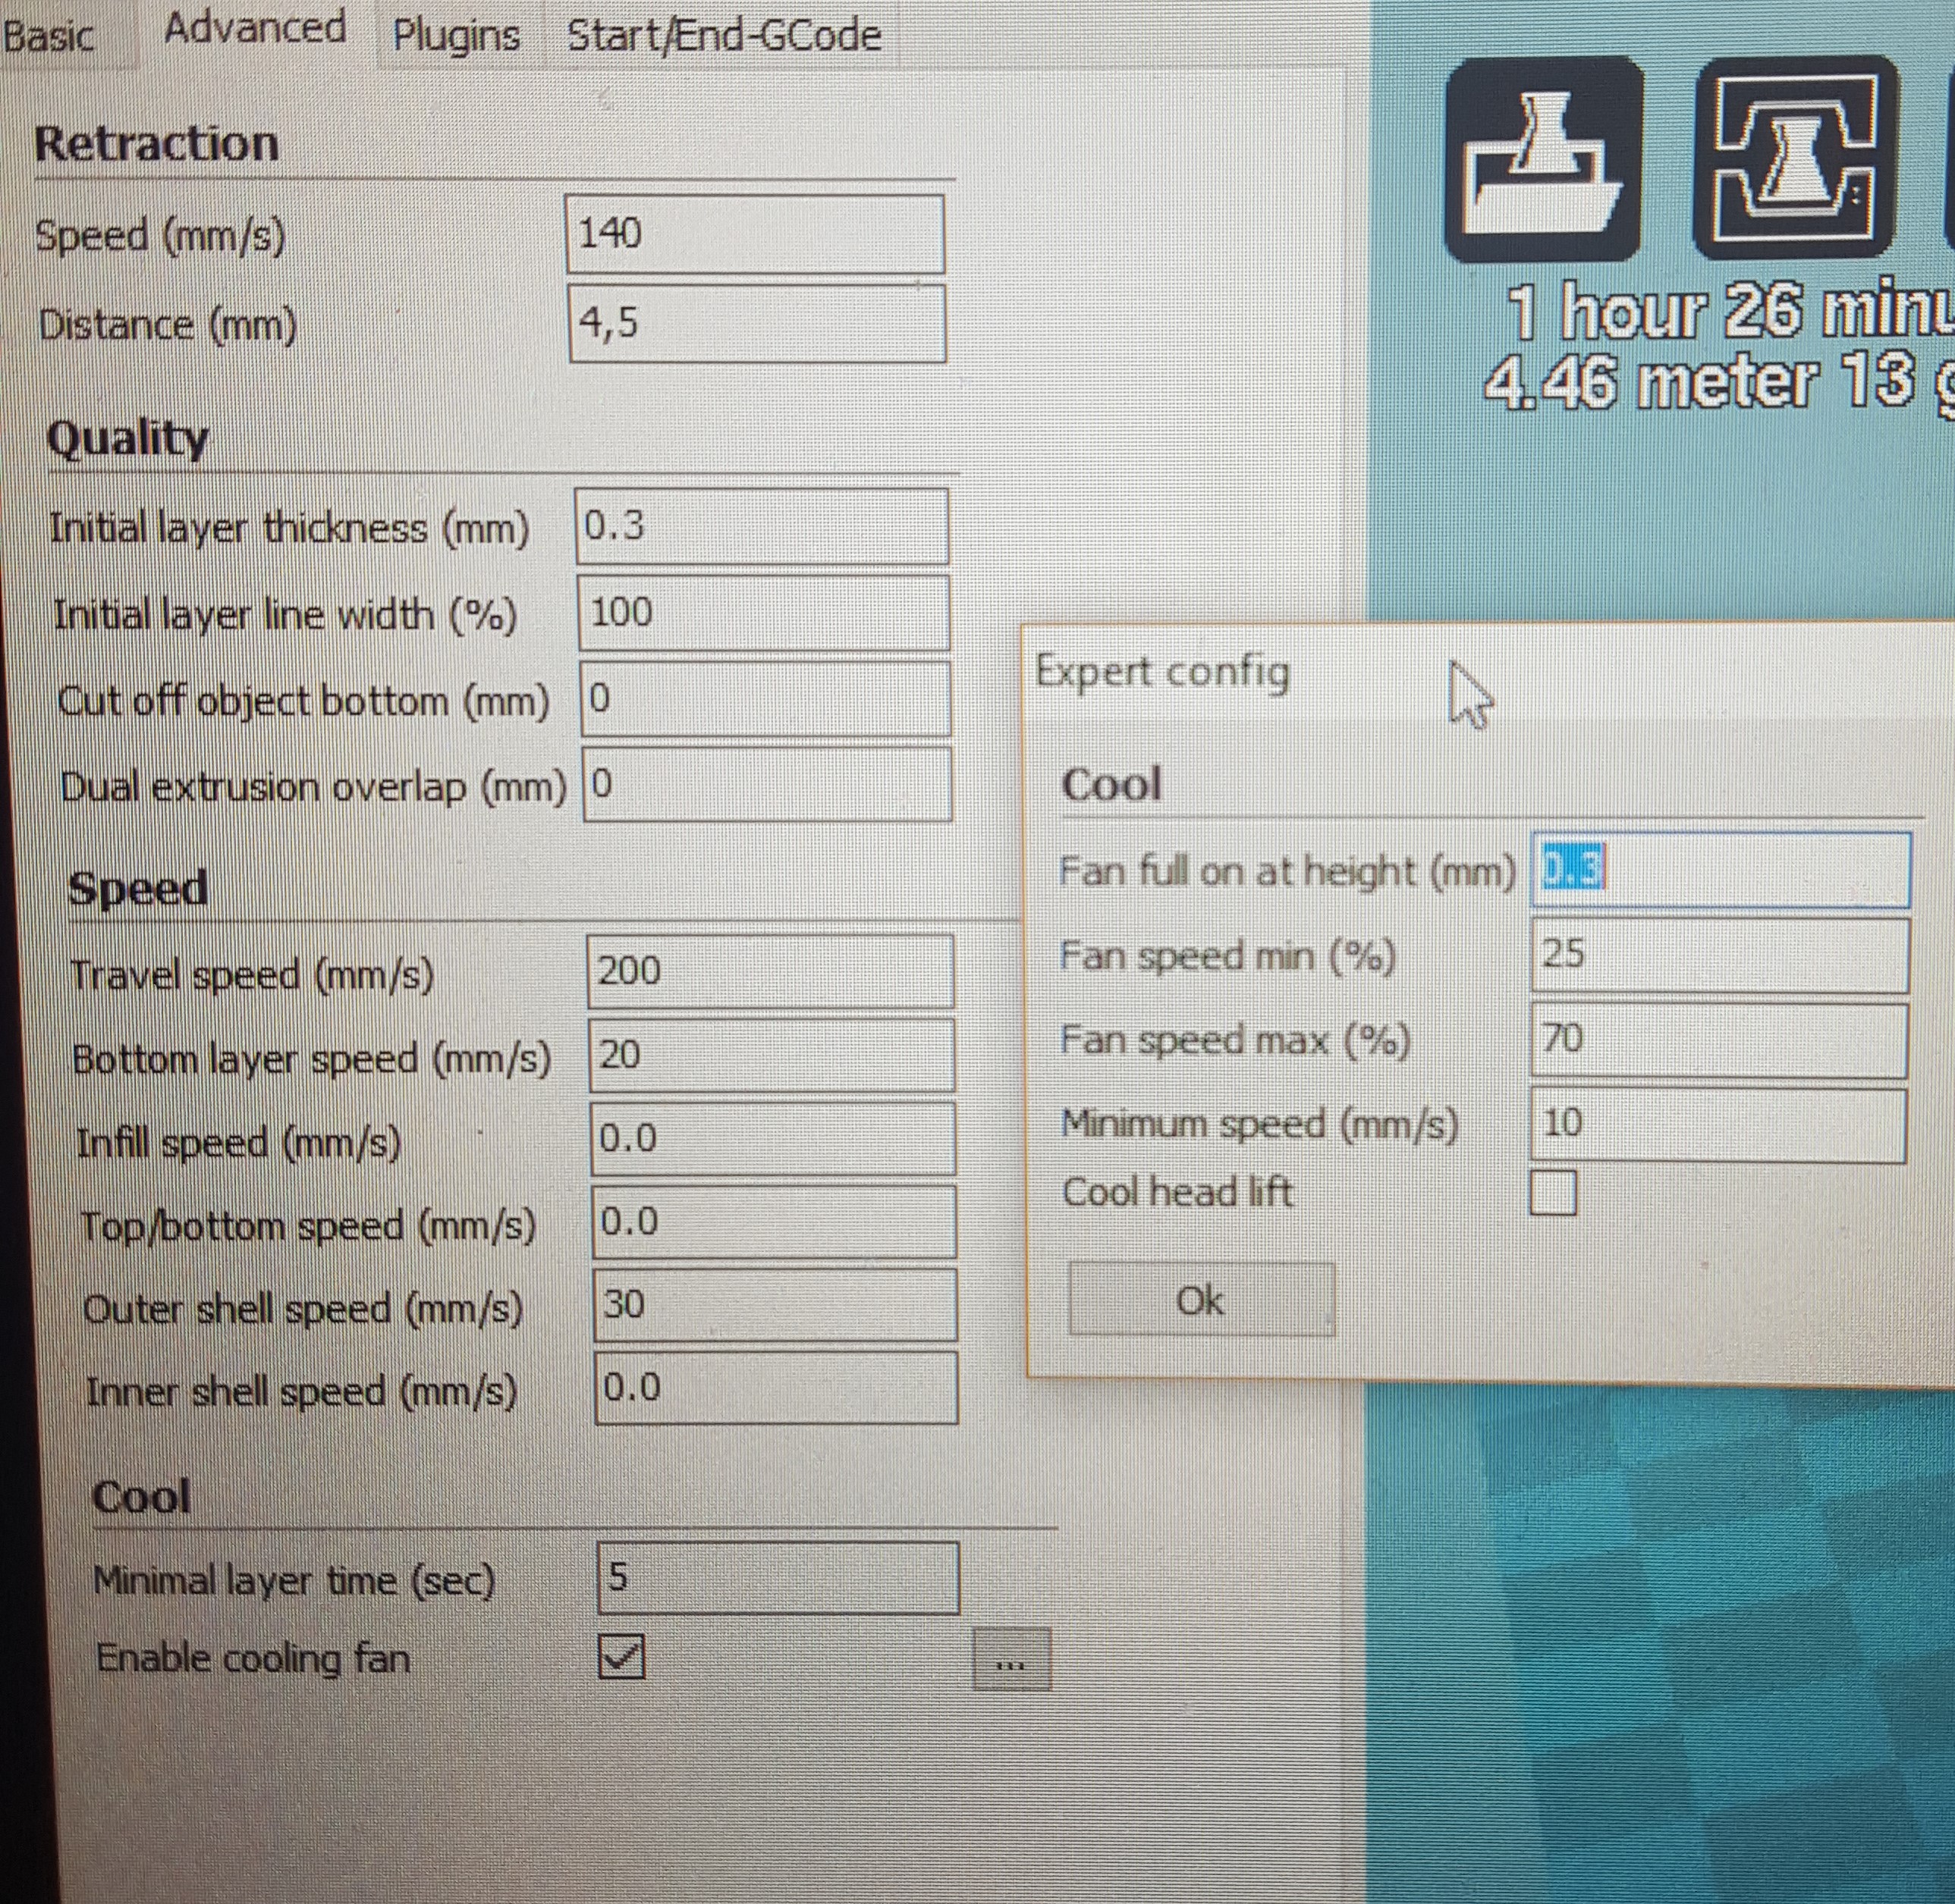Open the Start/End-GCode tab

724,36
